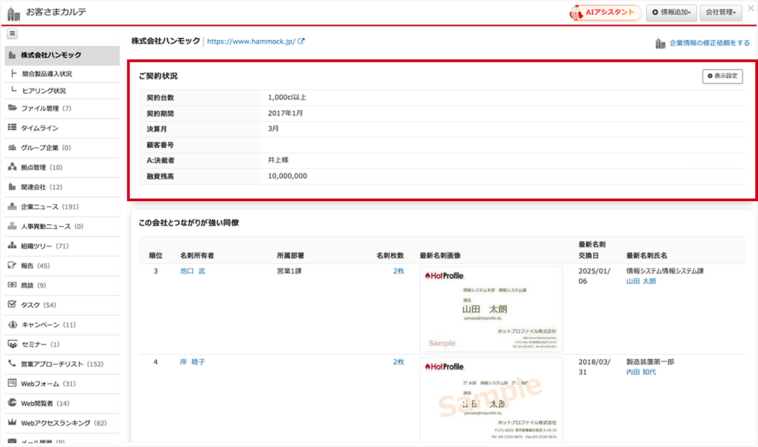Click the file management folder icon
The image size is (758, 447).
point(12,108)
